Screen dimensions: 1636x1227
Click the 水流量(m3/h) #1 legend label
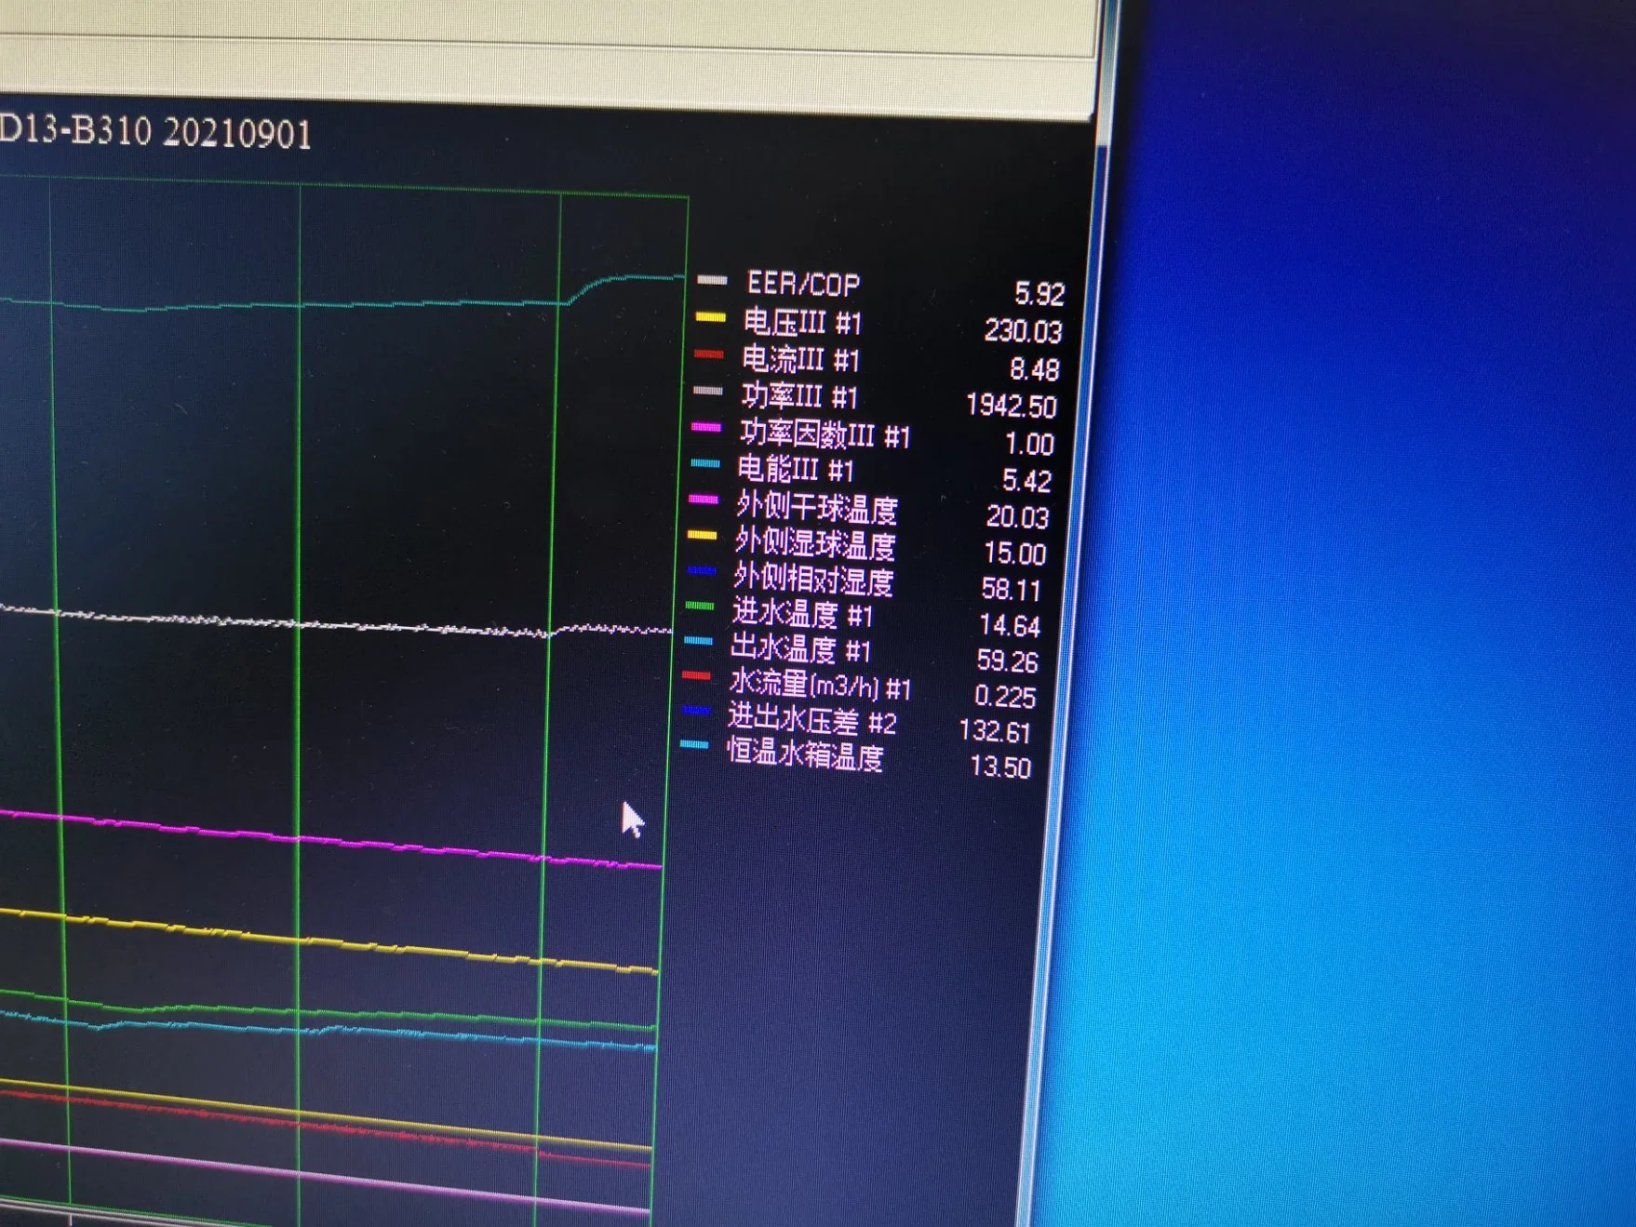pyautogui.click(x=820, y=686)
